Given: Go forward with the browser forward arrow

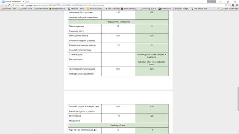Looking at the screenshot, I should click(6, 5).
